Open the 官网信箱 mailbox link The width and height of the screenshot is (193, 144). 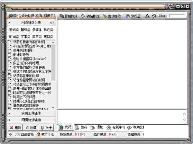coord(24,135)
